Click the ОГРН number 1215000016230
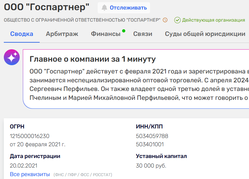The image size is (249, 179). (x=29, y=136)
